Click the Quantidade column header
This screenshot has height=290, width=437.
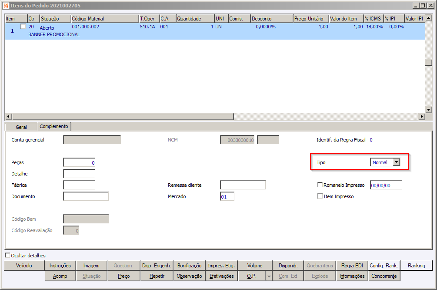tap(195, 18)
